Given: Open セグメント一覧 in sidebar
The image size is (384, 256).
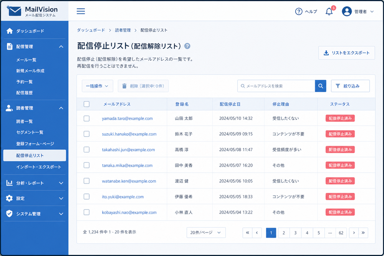Looking at the screenshot, I should coord(30,132).
